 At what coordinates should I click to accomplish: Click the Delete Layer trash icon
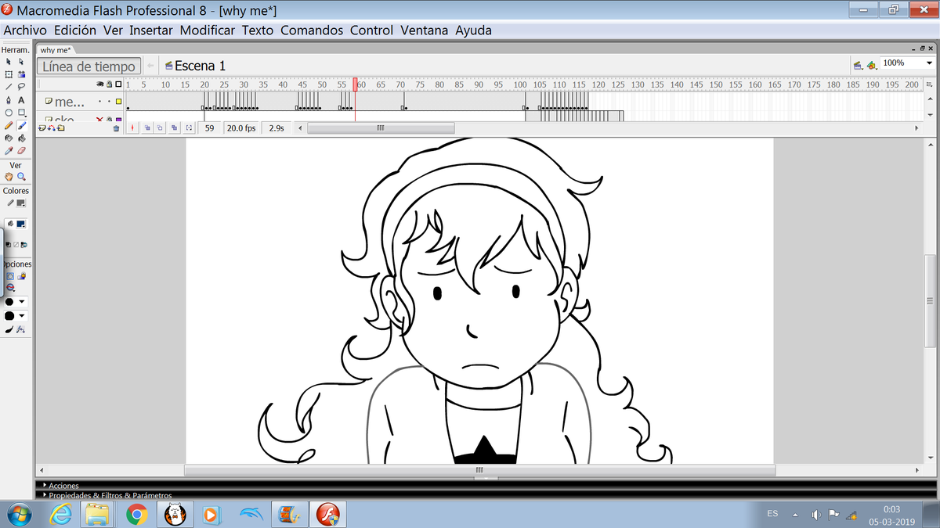[x=116, y=128]
